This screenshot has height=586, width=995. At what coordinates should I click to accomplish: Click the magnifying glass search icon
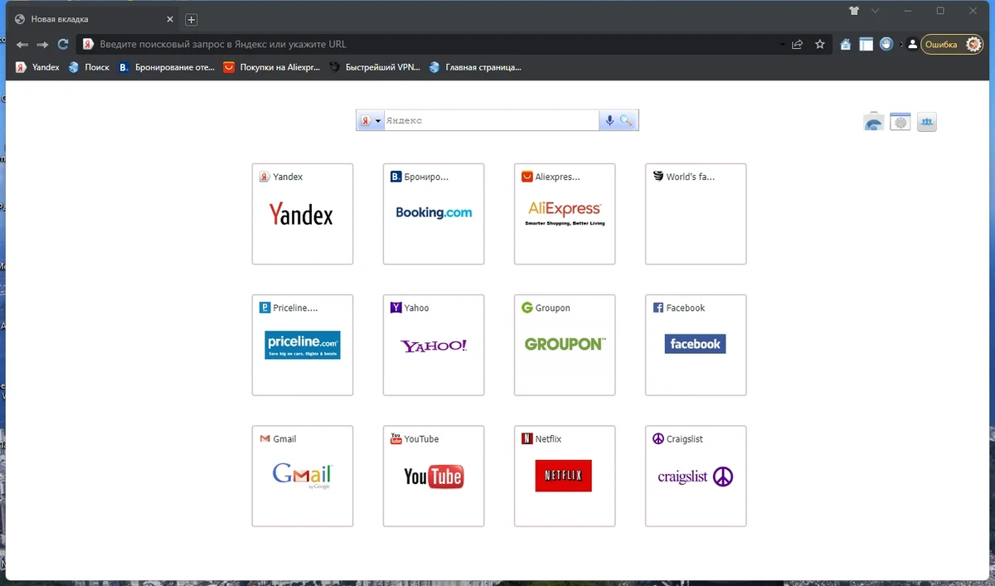[626, 121]
